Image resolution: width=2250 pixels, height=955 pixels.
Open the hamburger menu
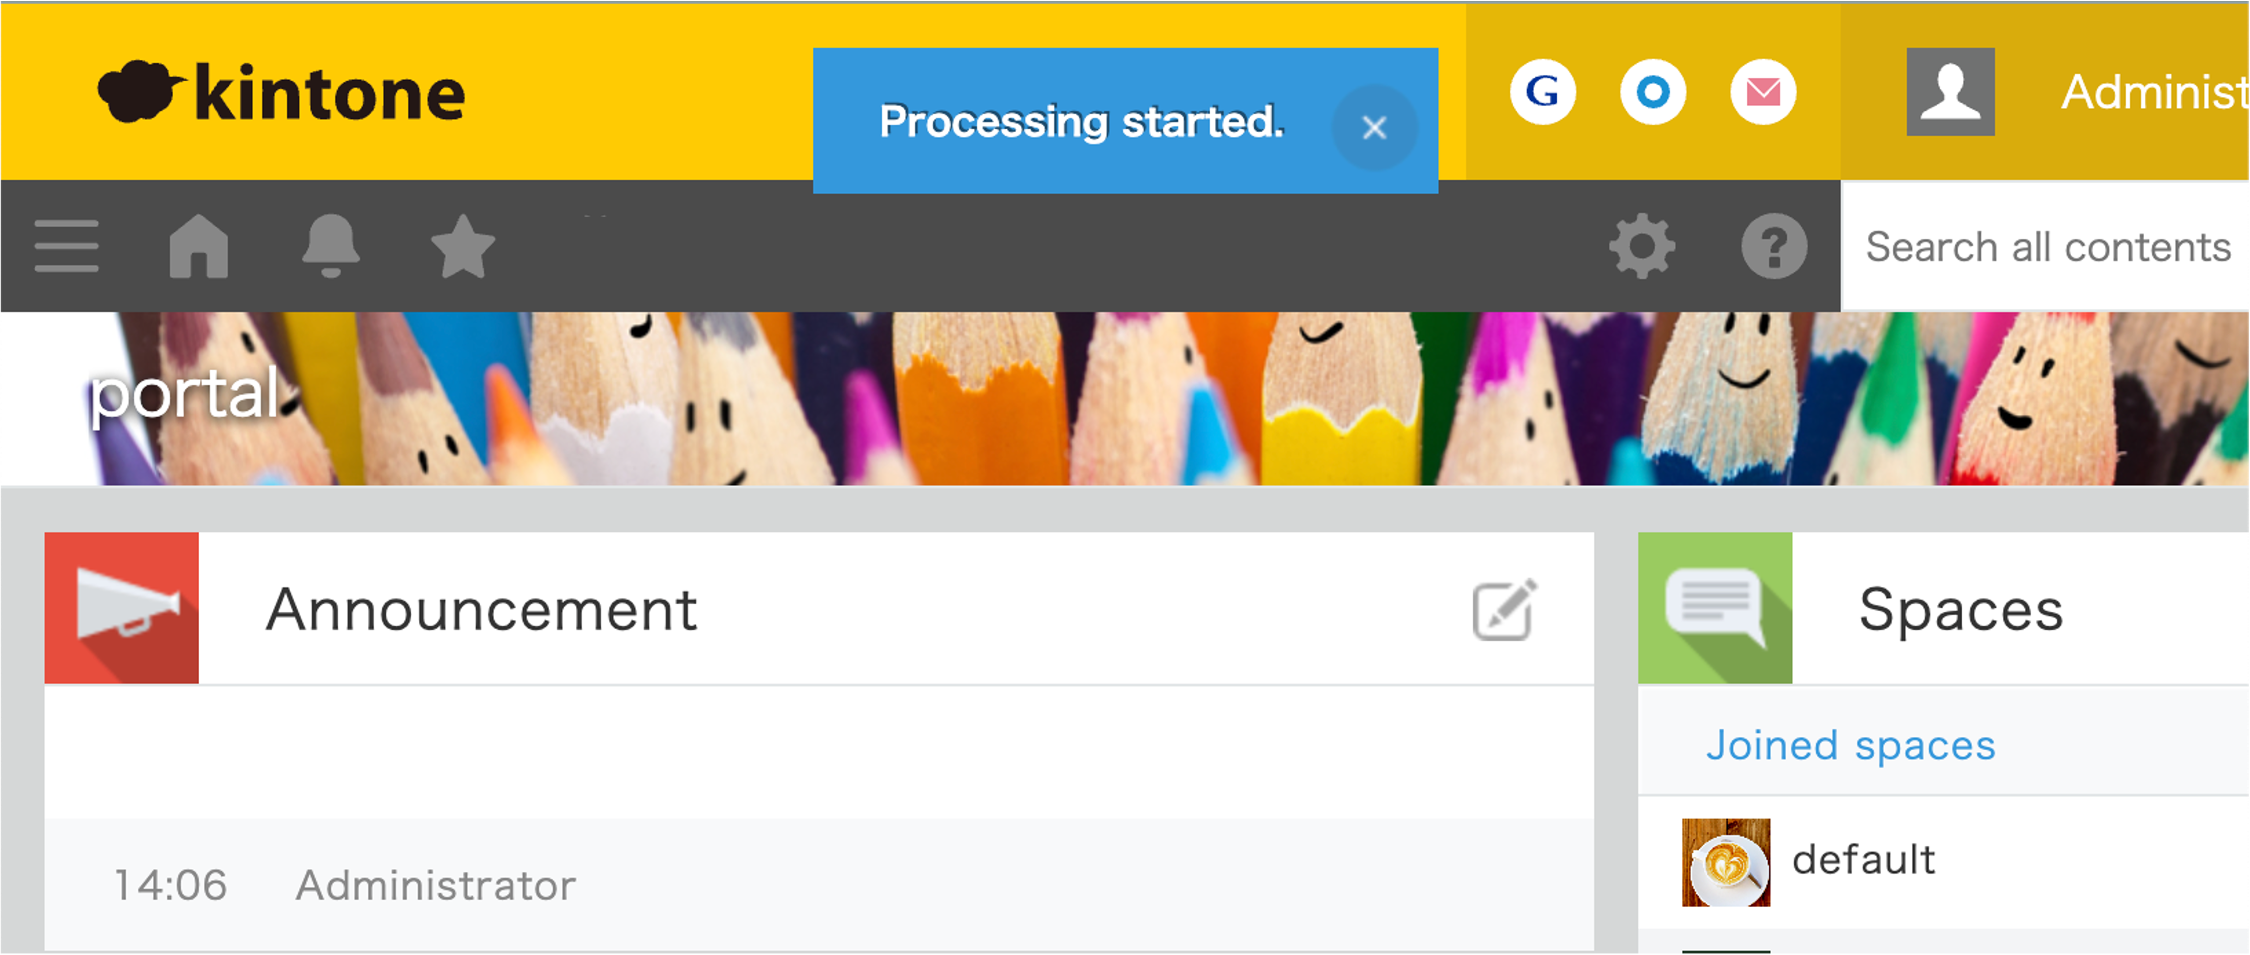pyautogui.click(x=65, y=246)
